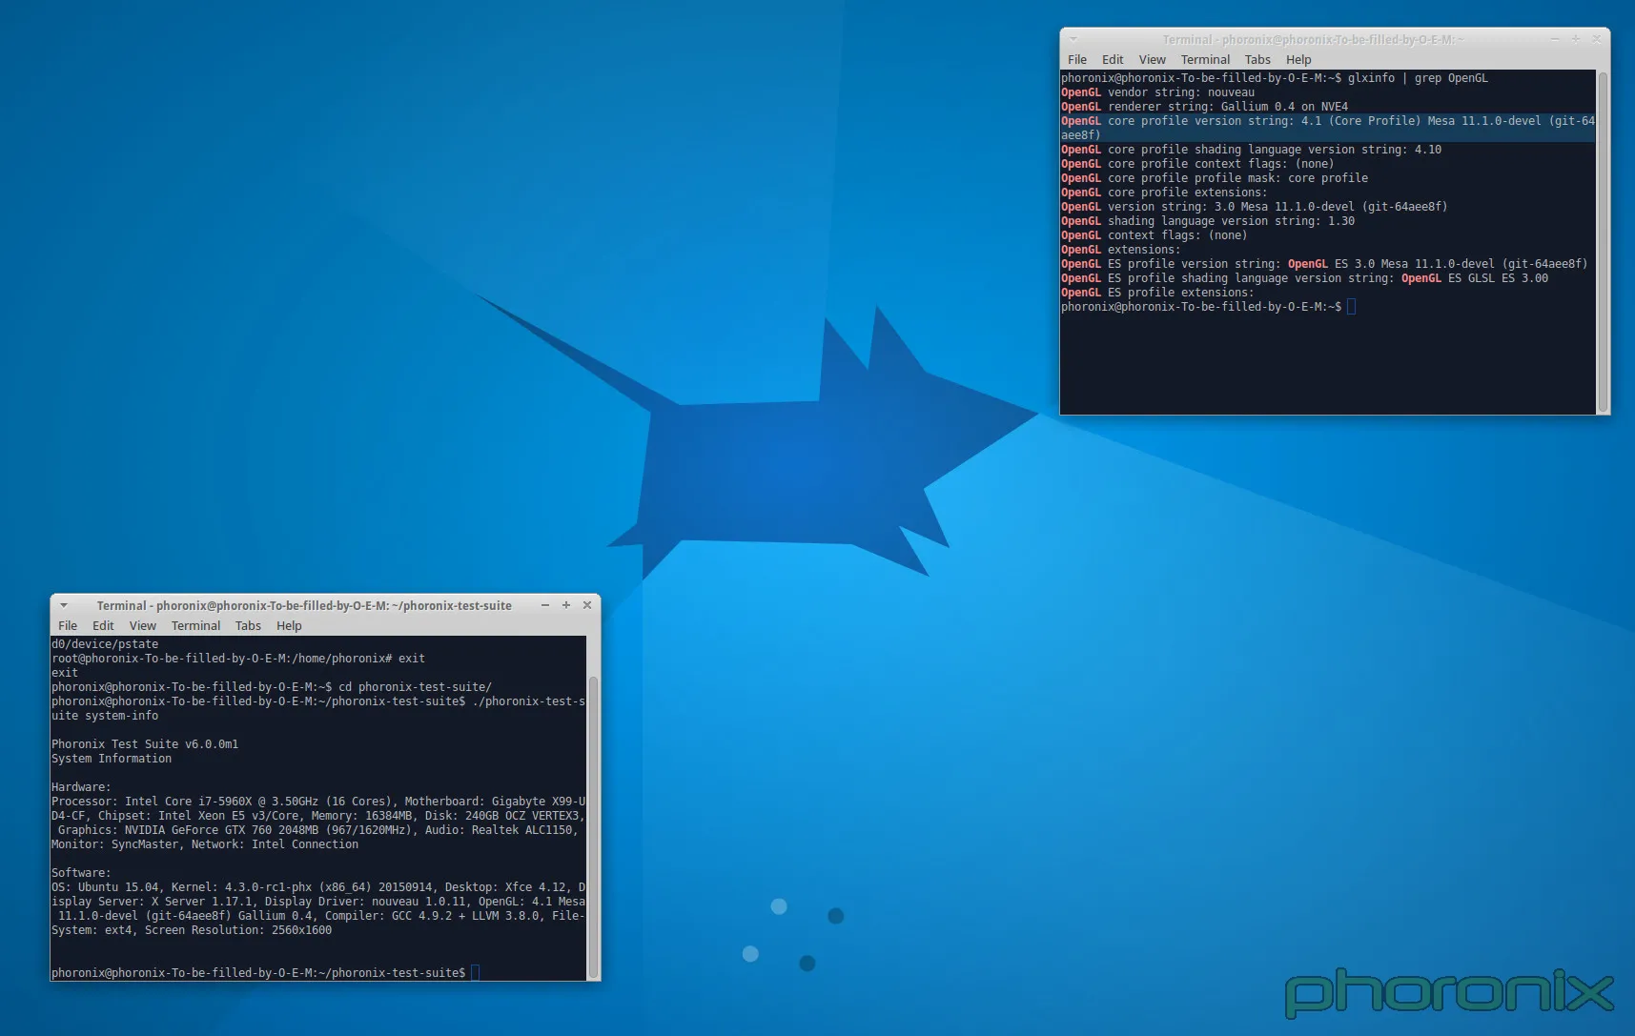The image size is (1635, 1036).
Task: Open Help menu in the phoronix-test-suite terminal
Action: [x=289, y=626]
